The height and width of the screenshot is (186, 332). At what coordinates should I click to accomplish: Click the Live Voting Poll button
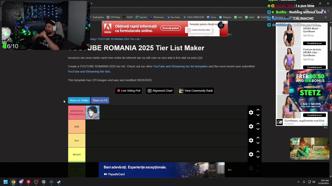point(128,91)
